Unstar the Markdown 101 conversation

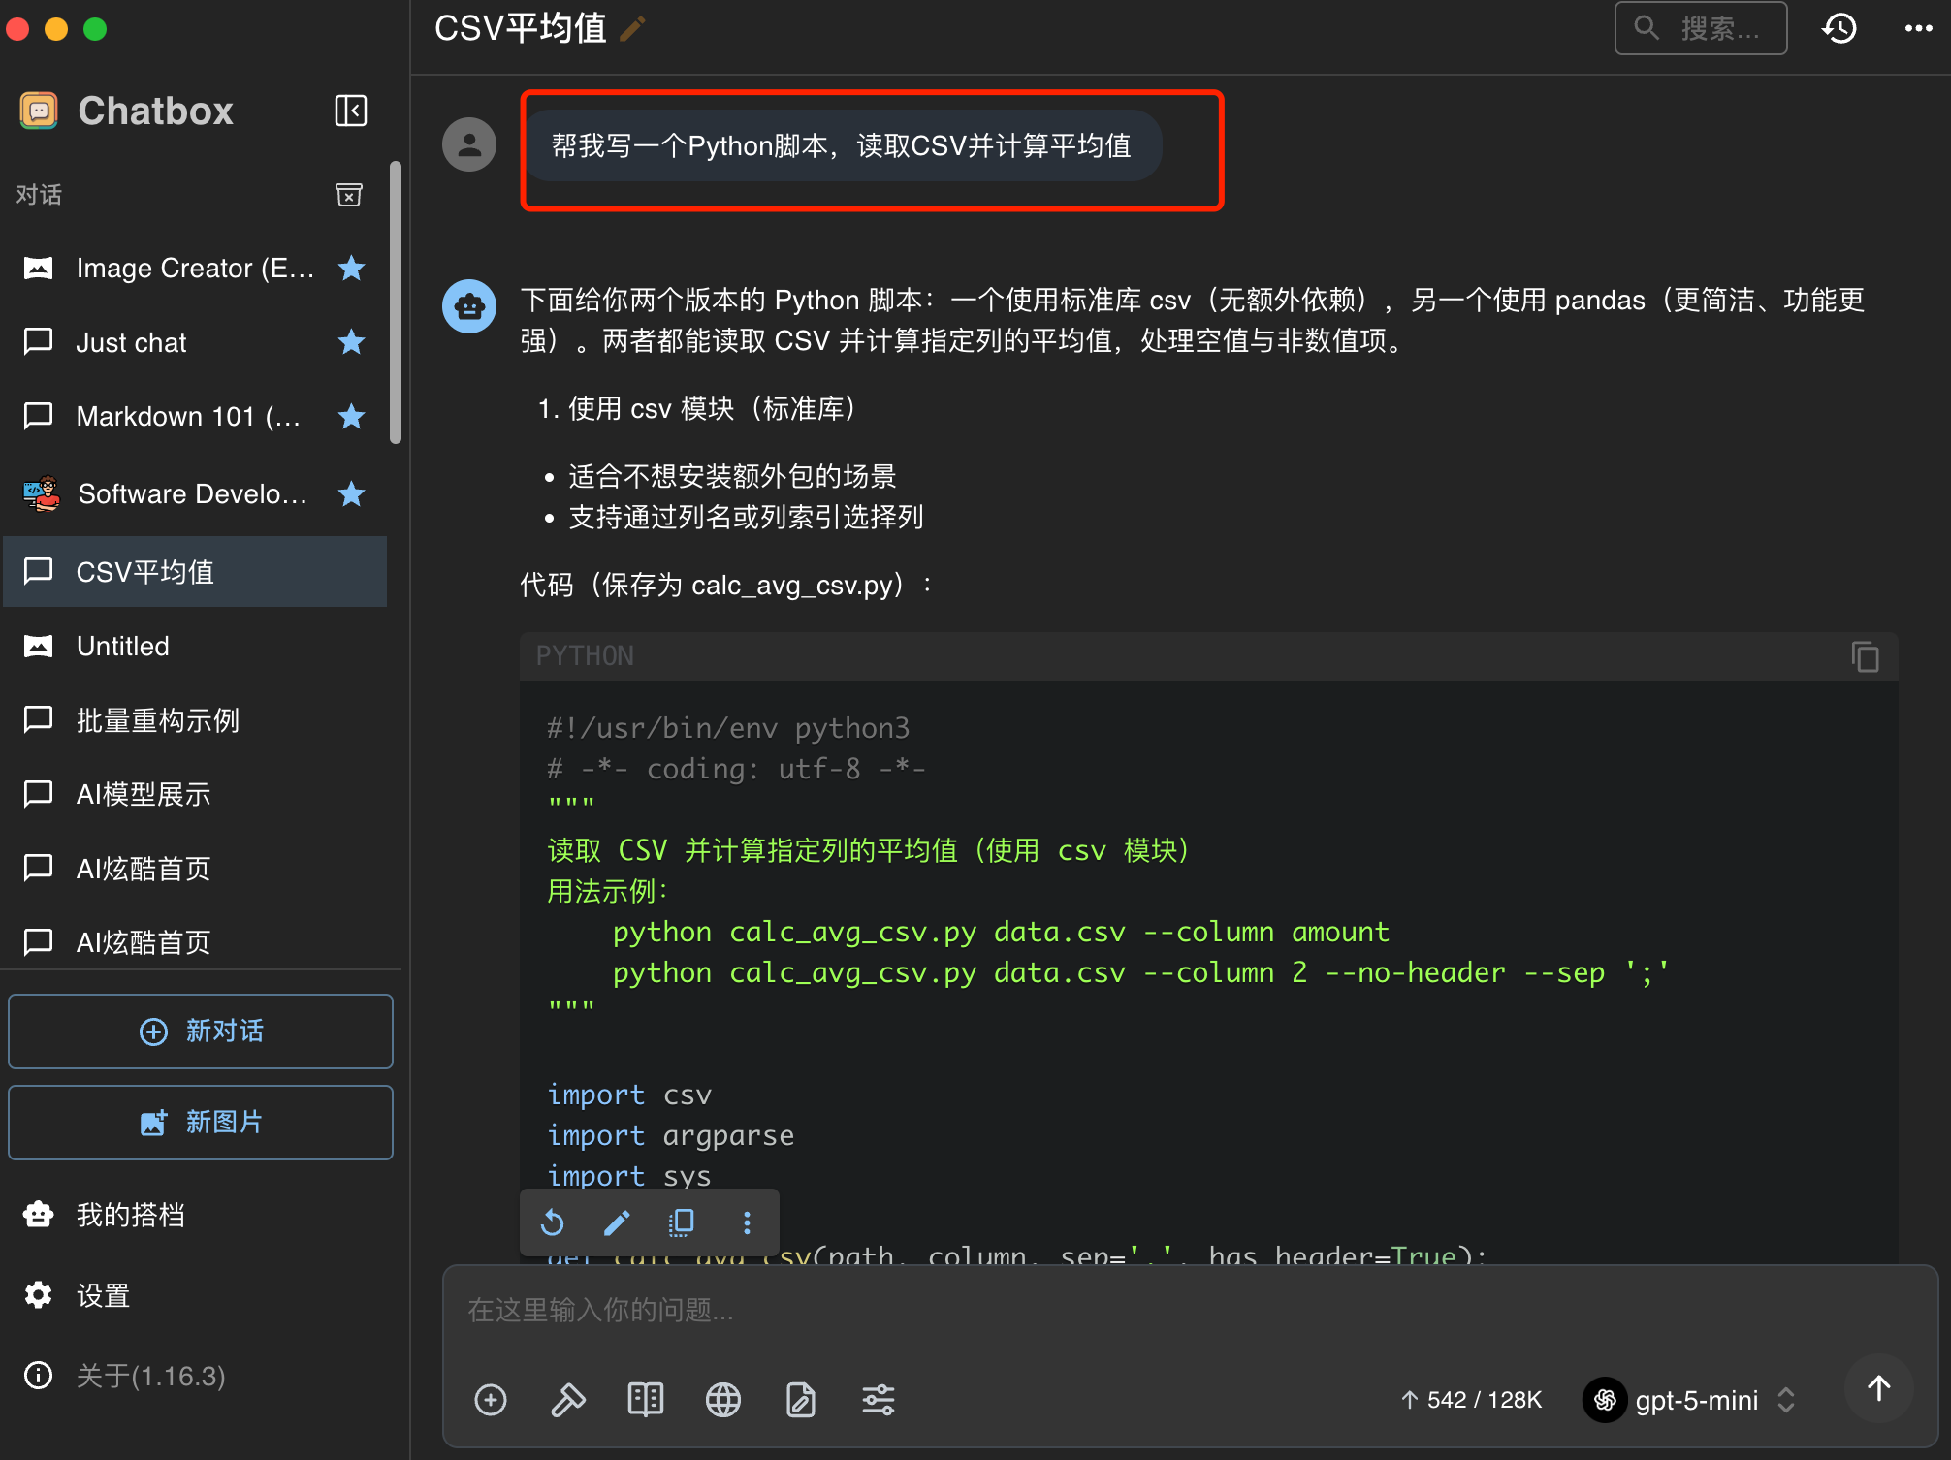[351, 416]
